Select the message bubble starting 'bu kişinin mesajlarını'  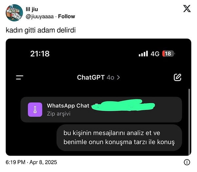[119, 138]
